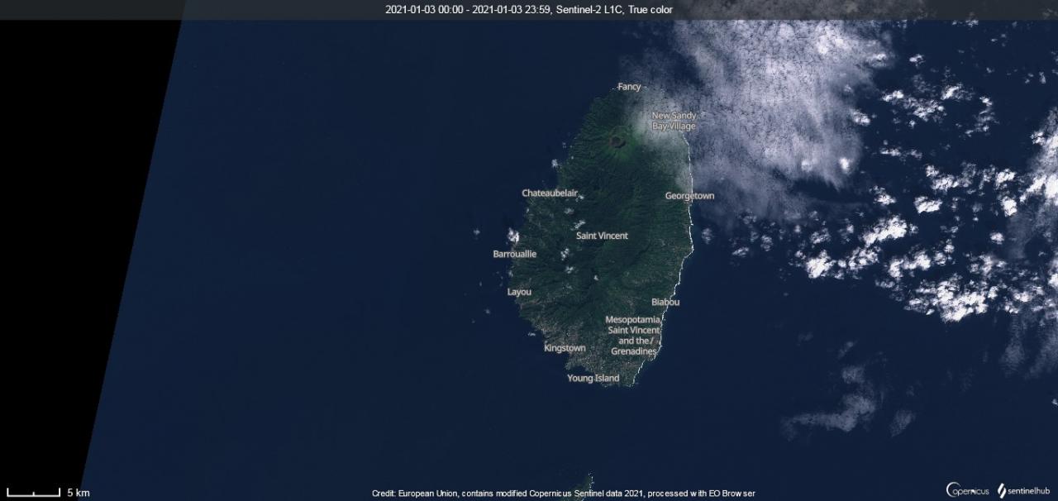Select the date and Sentinel-2 L1C title text
1058x501 pixels.
click(x=529, y=10)
